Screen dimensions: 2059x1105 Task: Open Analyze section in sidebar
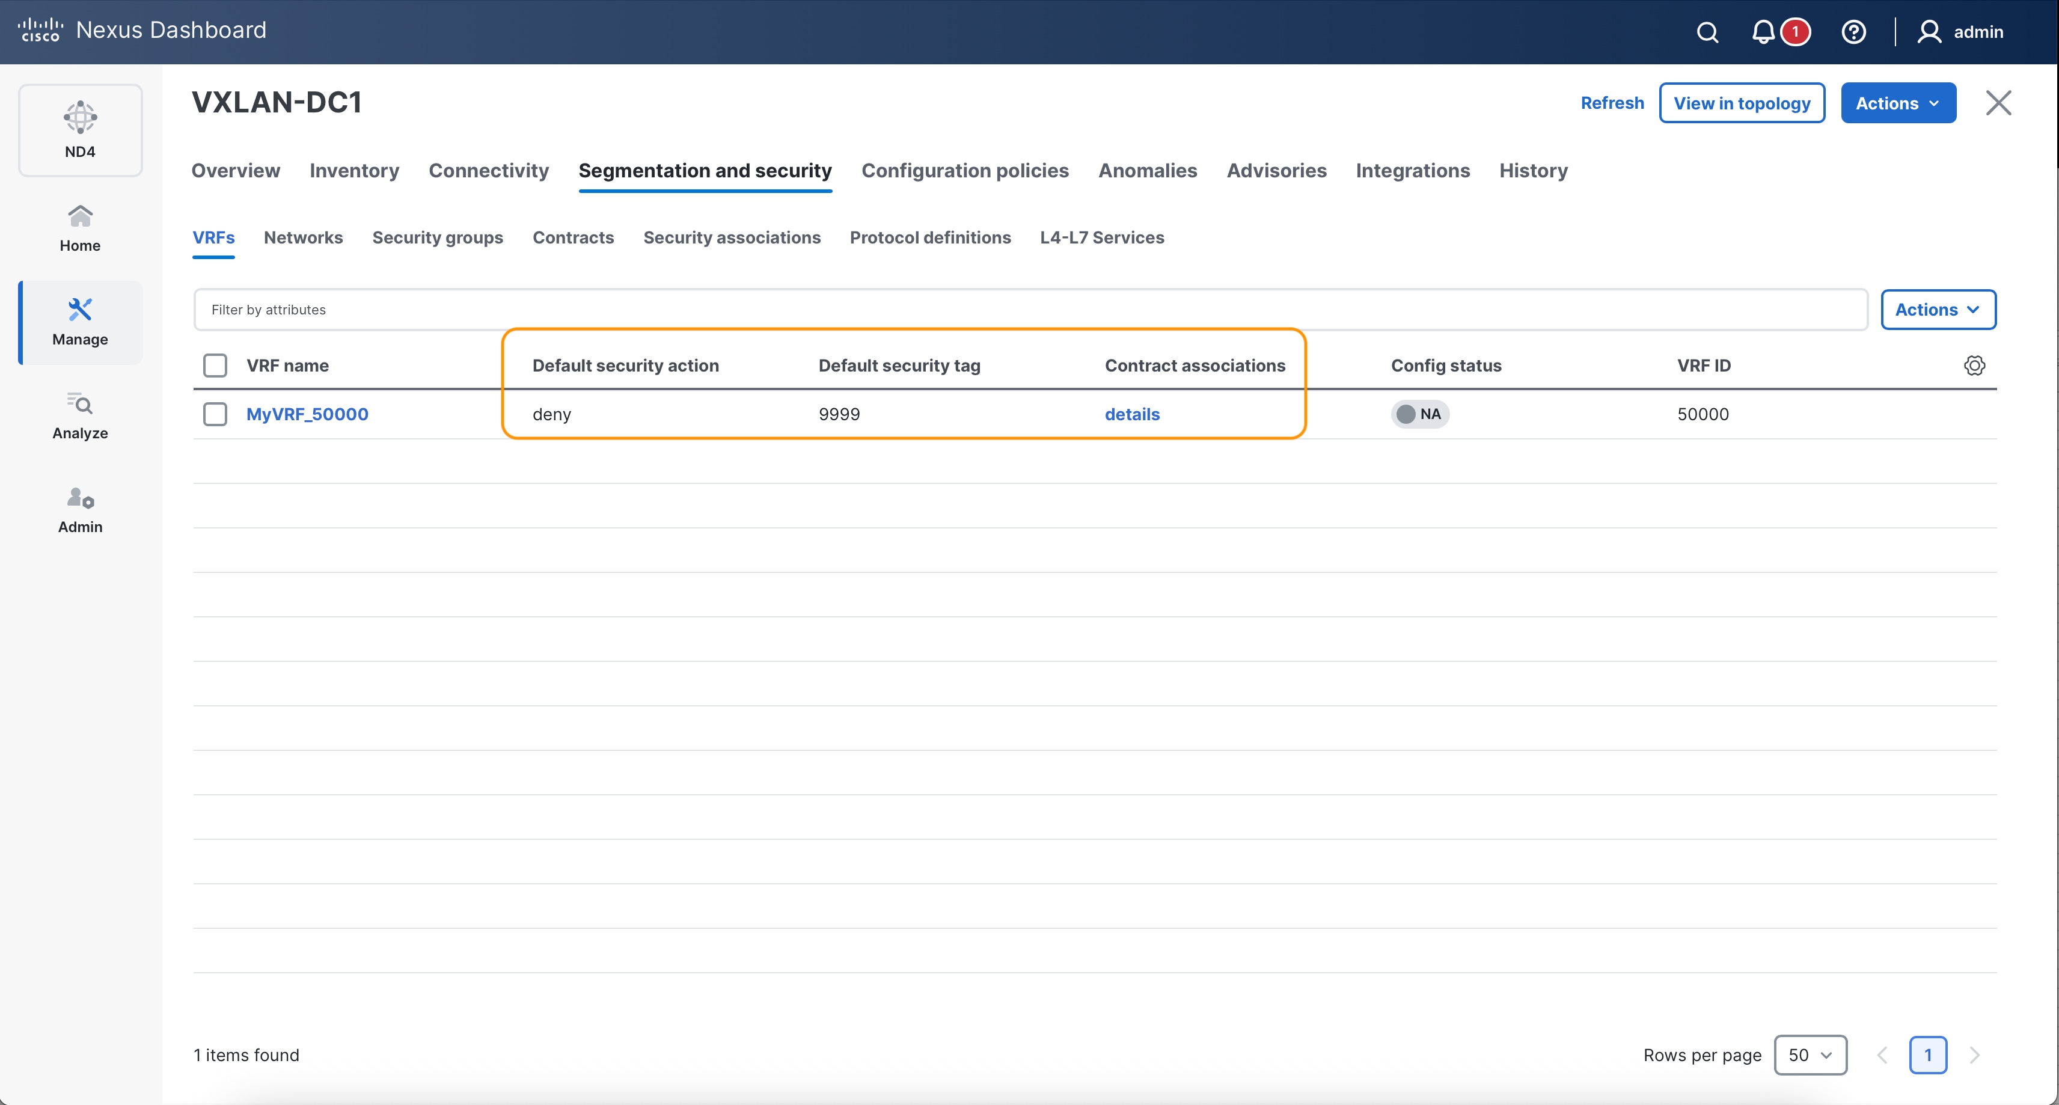pos(80,416)
